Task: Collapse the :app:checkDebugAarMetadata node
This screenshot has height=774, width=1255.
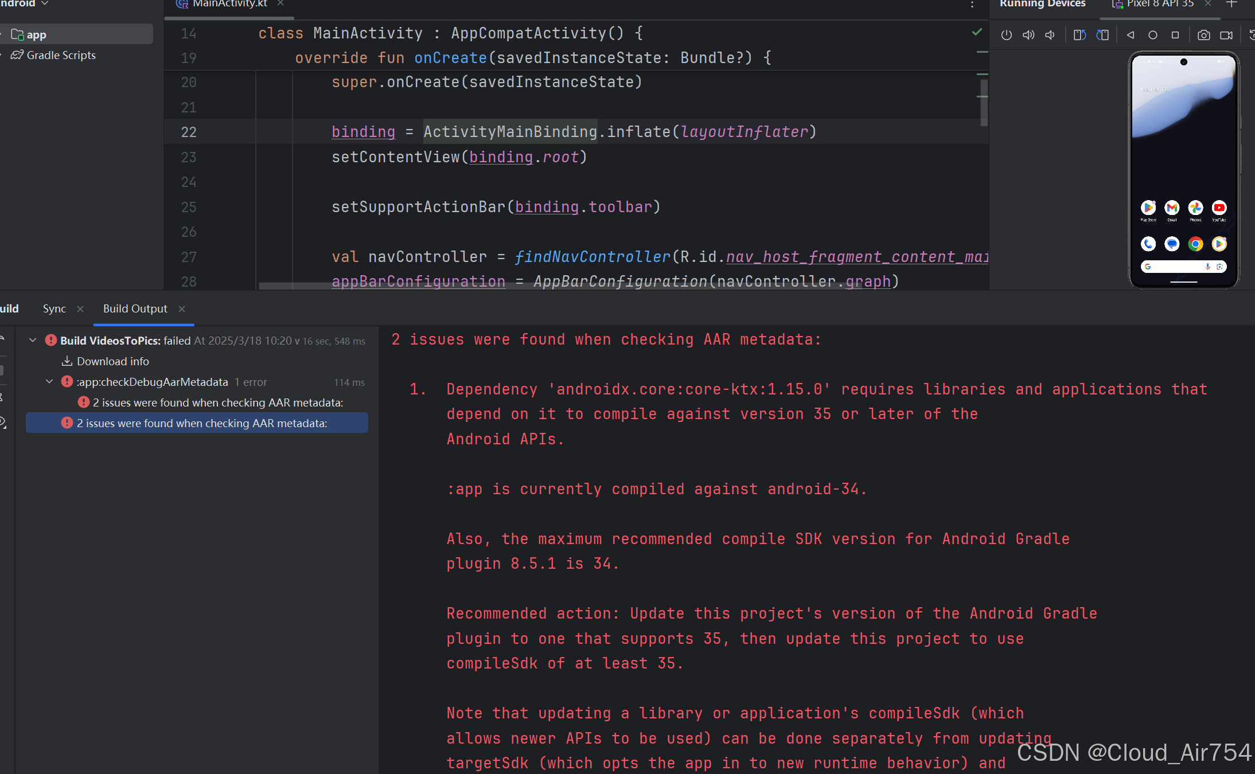Action: pos(49,382)
